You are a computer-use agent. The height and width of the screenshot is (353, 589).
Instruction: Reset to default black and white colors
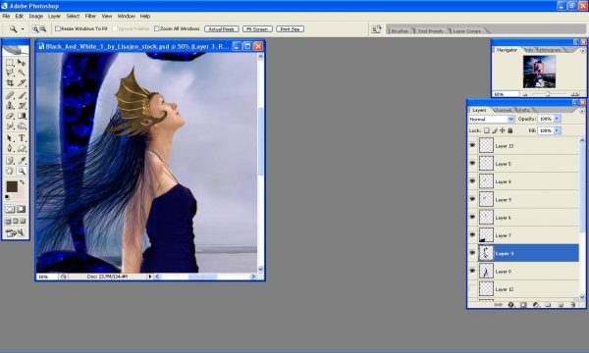pyautogui.click(x=7, y=197)
